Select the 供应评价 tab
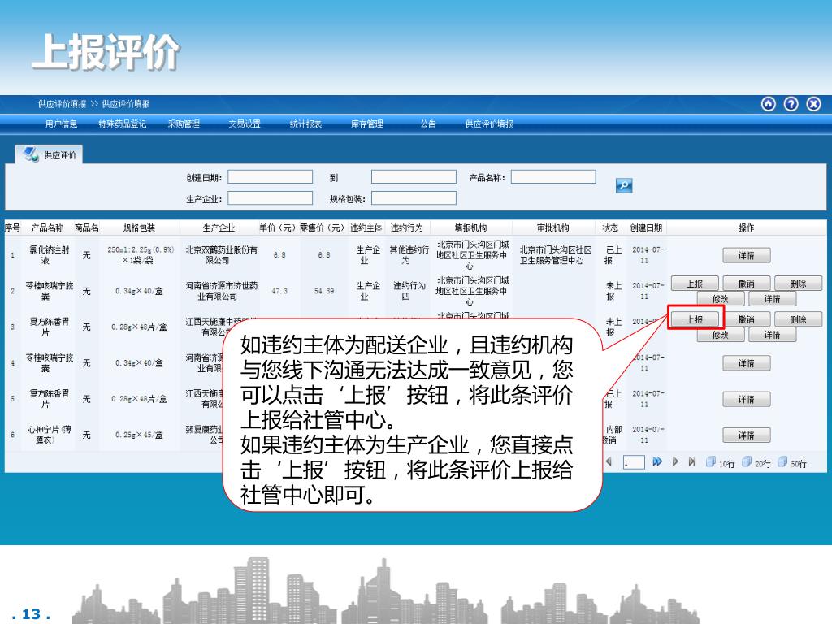Screen dimensions: 832x624 (x=50, y=154)
